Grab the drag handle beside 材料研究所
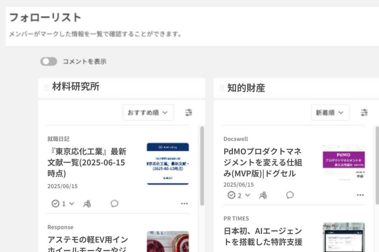The height and width of the screenshot is (252, 379). 47,88
